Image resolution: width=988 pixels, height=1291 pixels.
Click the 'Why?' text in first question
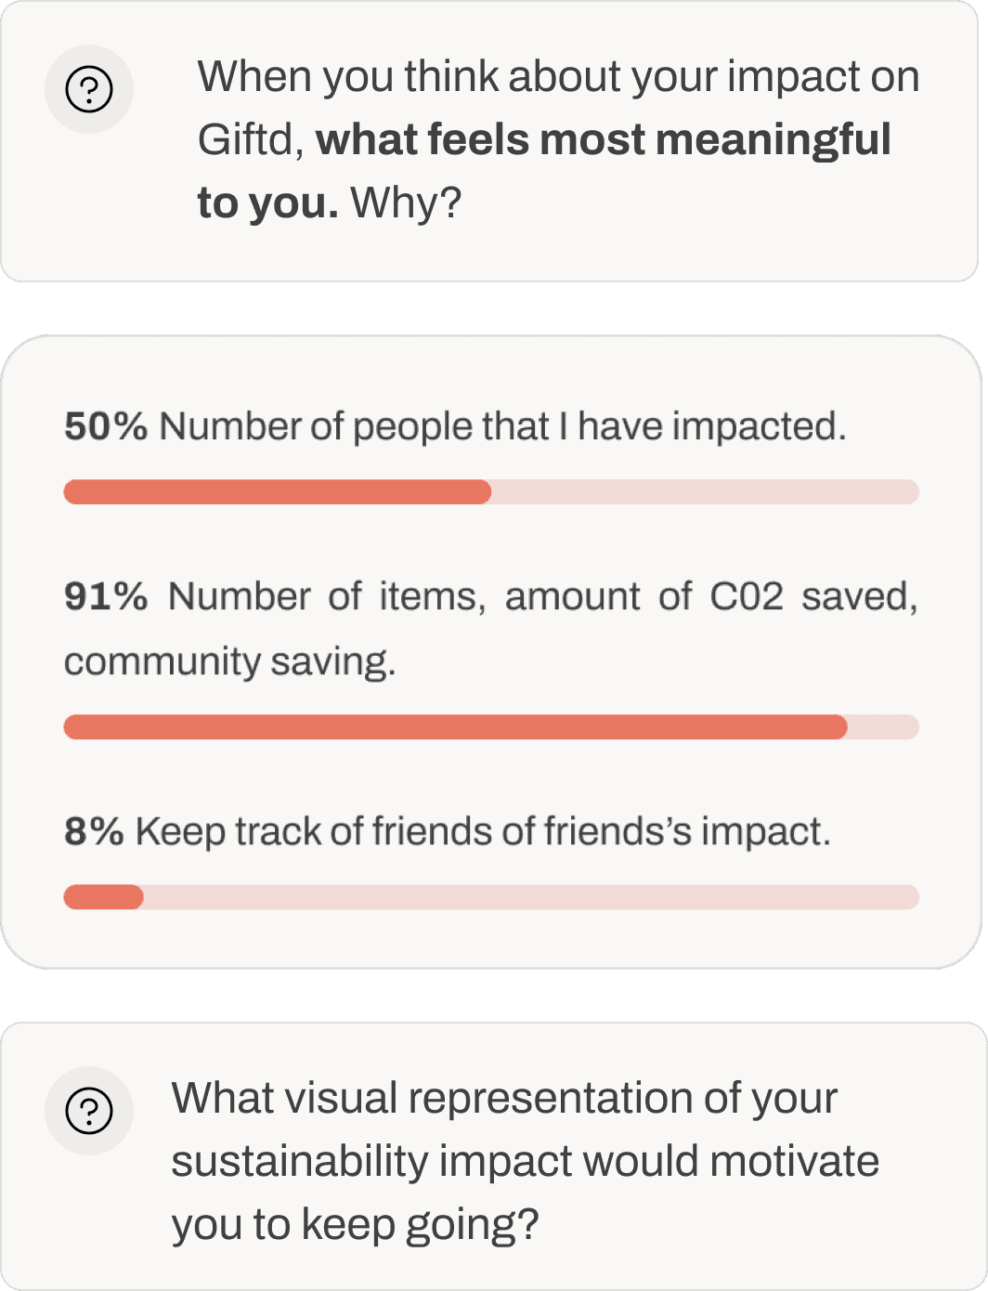(x=406, y=202)
